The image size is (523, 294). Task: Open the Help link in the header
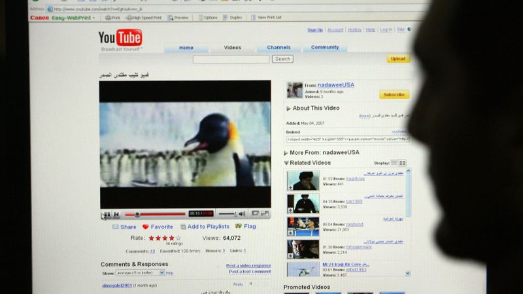(370, 30)
